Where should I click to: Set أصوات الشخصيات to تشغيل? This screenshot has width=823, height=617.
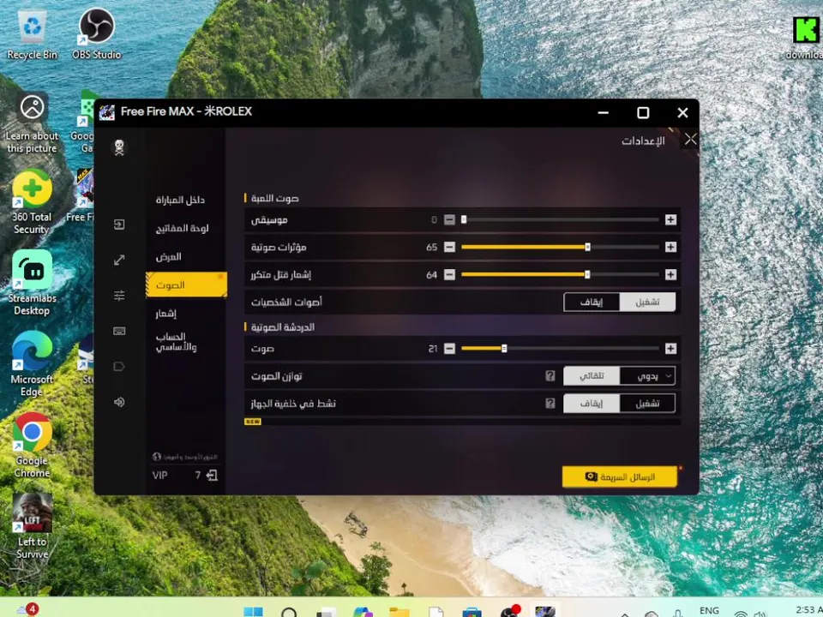pyautogui.click(x=647, y=303)
